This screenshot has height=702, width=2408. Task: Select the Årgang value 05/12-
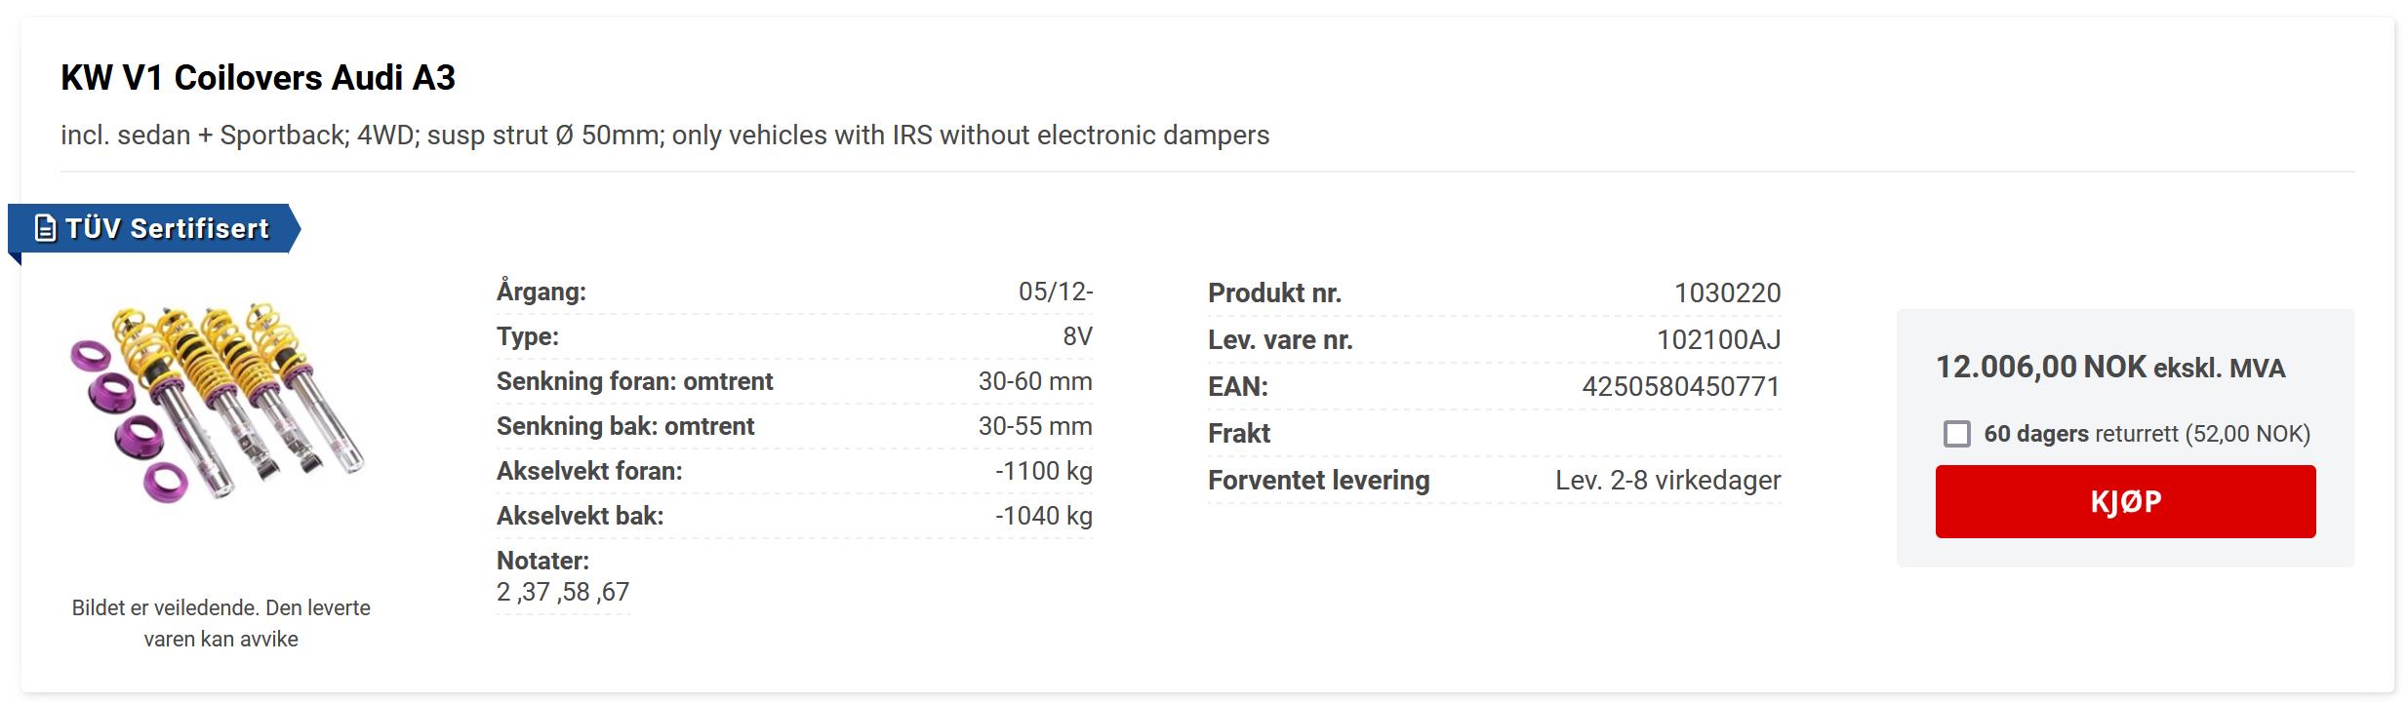coord(1055,292)
